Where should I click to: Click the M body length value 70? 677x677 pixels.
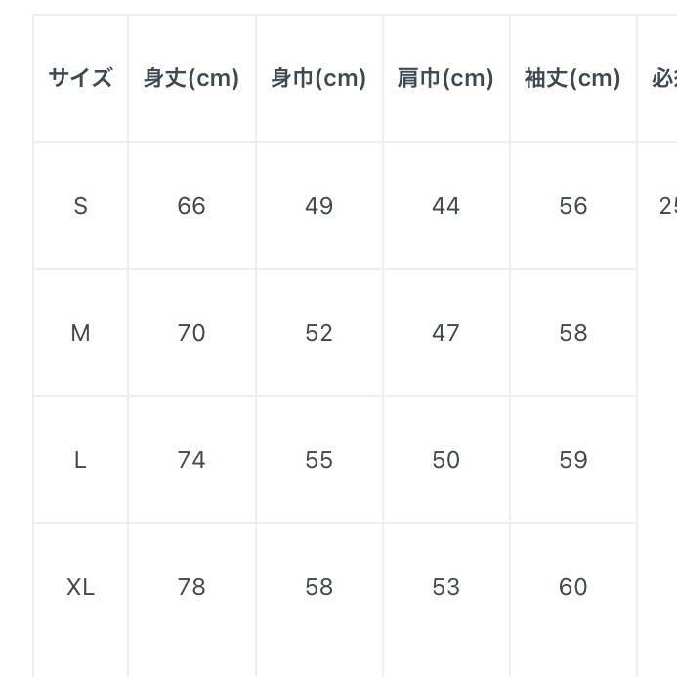(191, 333)
